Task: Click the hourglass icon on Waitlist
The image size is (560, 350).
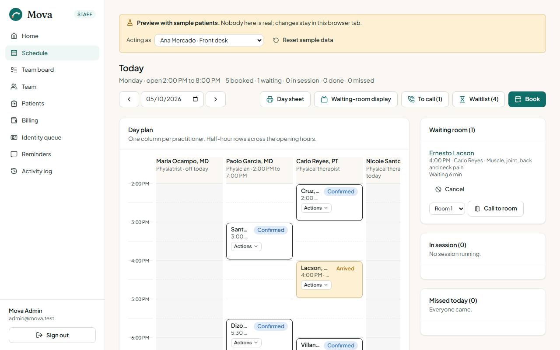Action: tap(462, 99)
